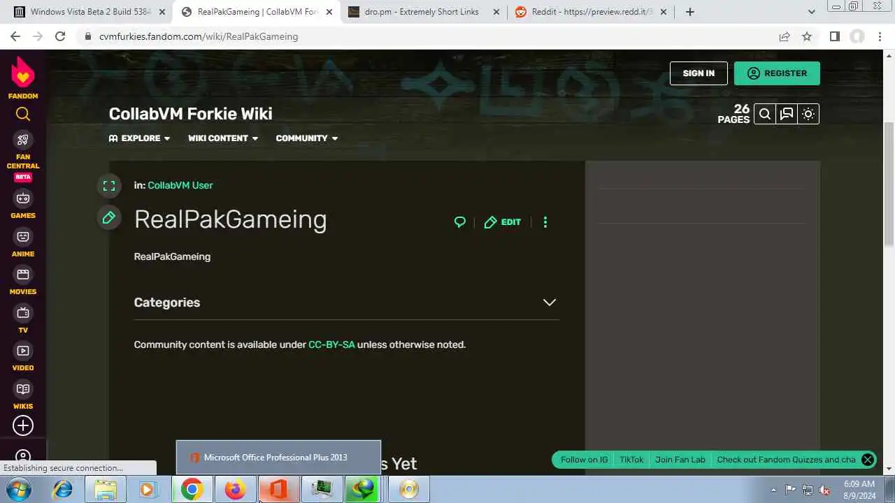Show hidden tray icons arrow
Screen dimensions: 895x503
click(x=773, y=490)
